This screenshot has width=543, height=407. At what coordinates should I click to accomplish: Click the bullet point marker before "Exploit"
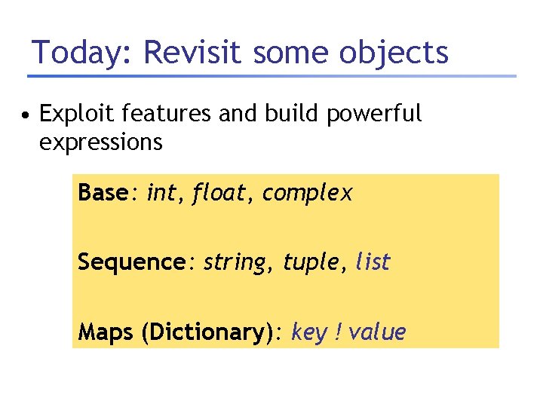[x=26, y=116]
